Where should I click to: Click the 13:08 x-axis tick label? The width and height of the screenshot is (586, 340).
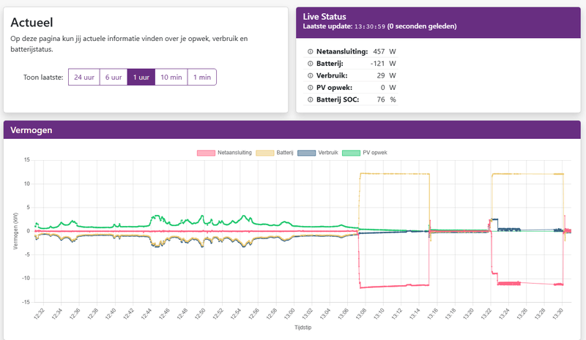click(x=360, y=314)
